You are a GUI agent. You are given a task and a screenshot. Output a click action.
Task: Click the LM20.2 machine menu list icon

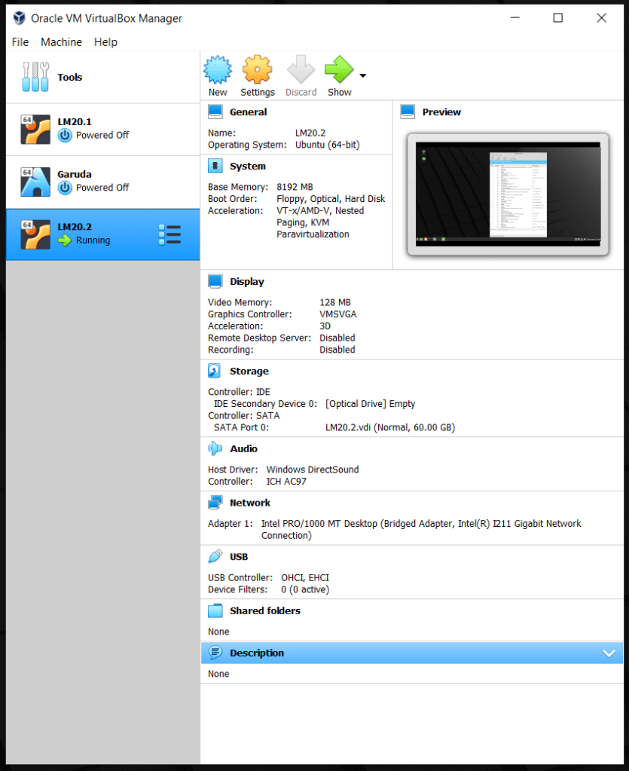[x=169, y=234]
